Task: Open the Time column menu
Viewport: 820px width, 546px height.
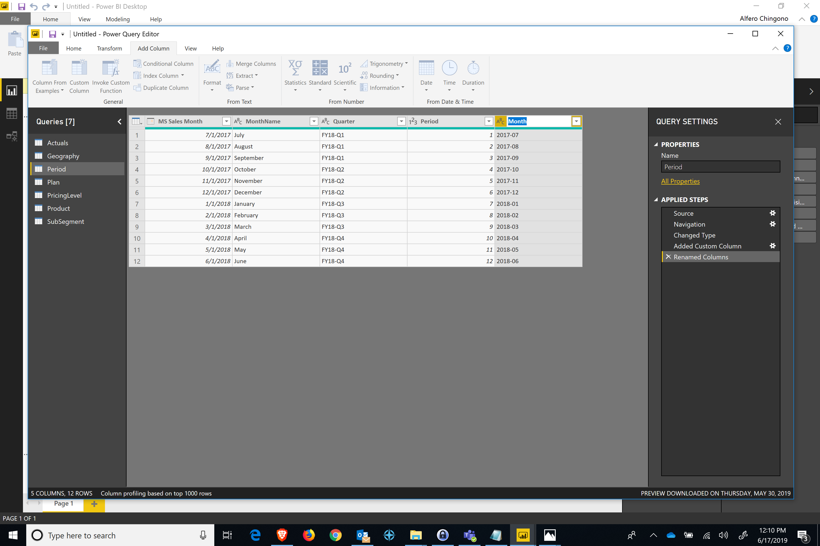Action: pyautogui.click(x=449, y=76)
